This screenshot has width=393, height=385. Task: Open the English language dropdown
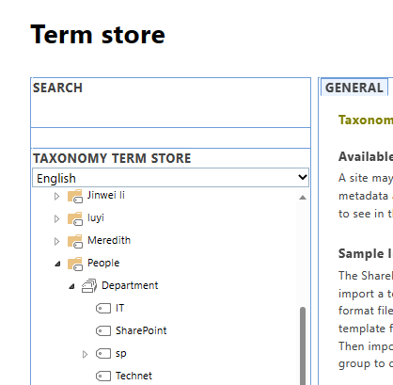[x=170, y=178]
